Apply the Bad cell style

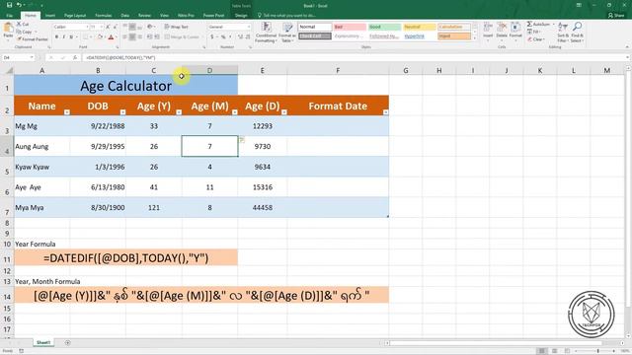pos(350,27)
